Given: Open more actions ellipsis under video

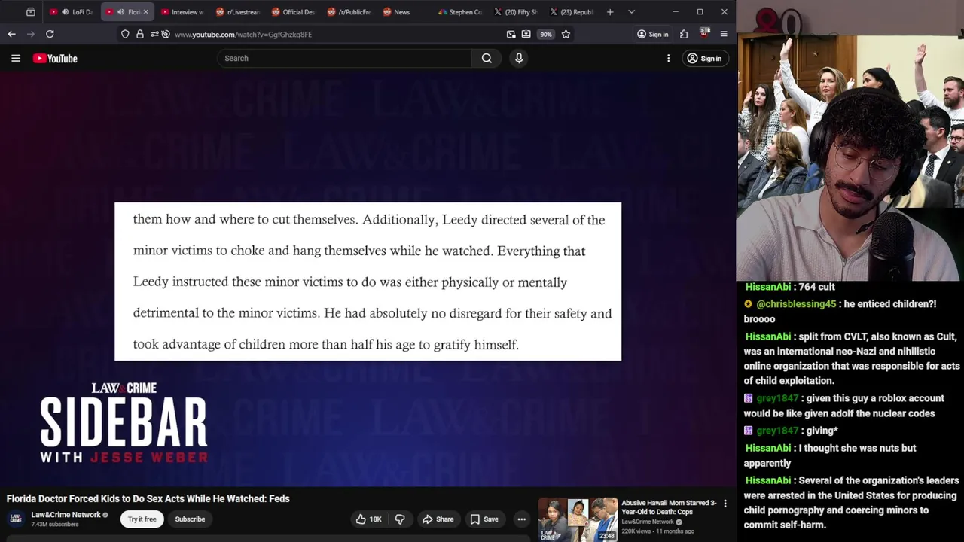Looking at the screenshot, I should pos(521,519).
